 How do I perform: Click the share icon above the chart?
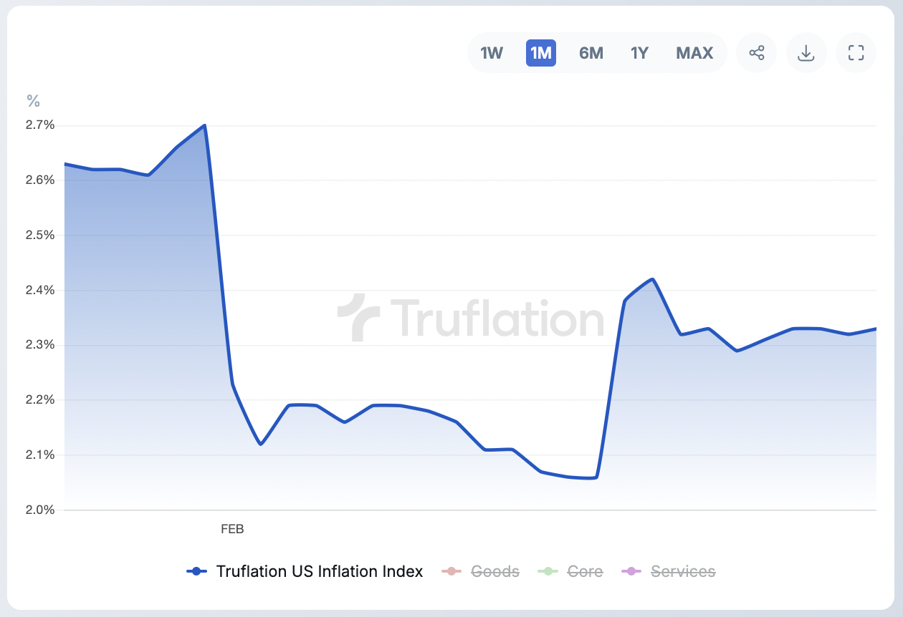pyautogui.click(x=756, y=53)
